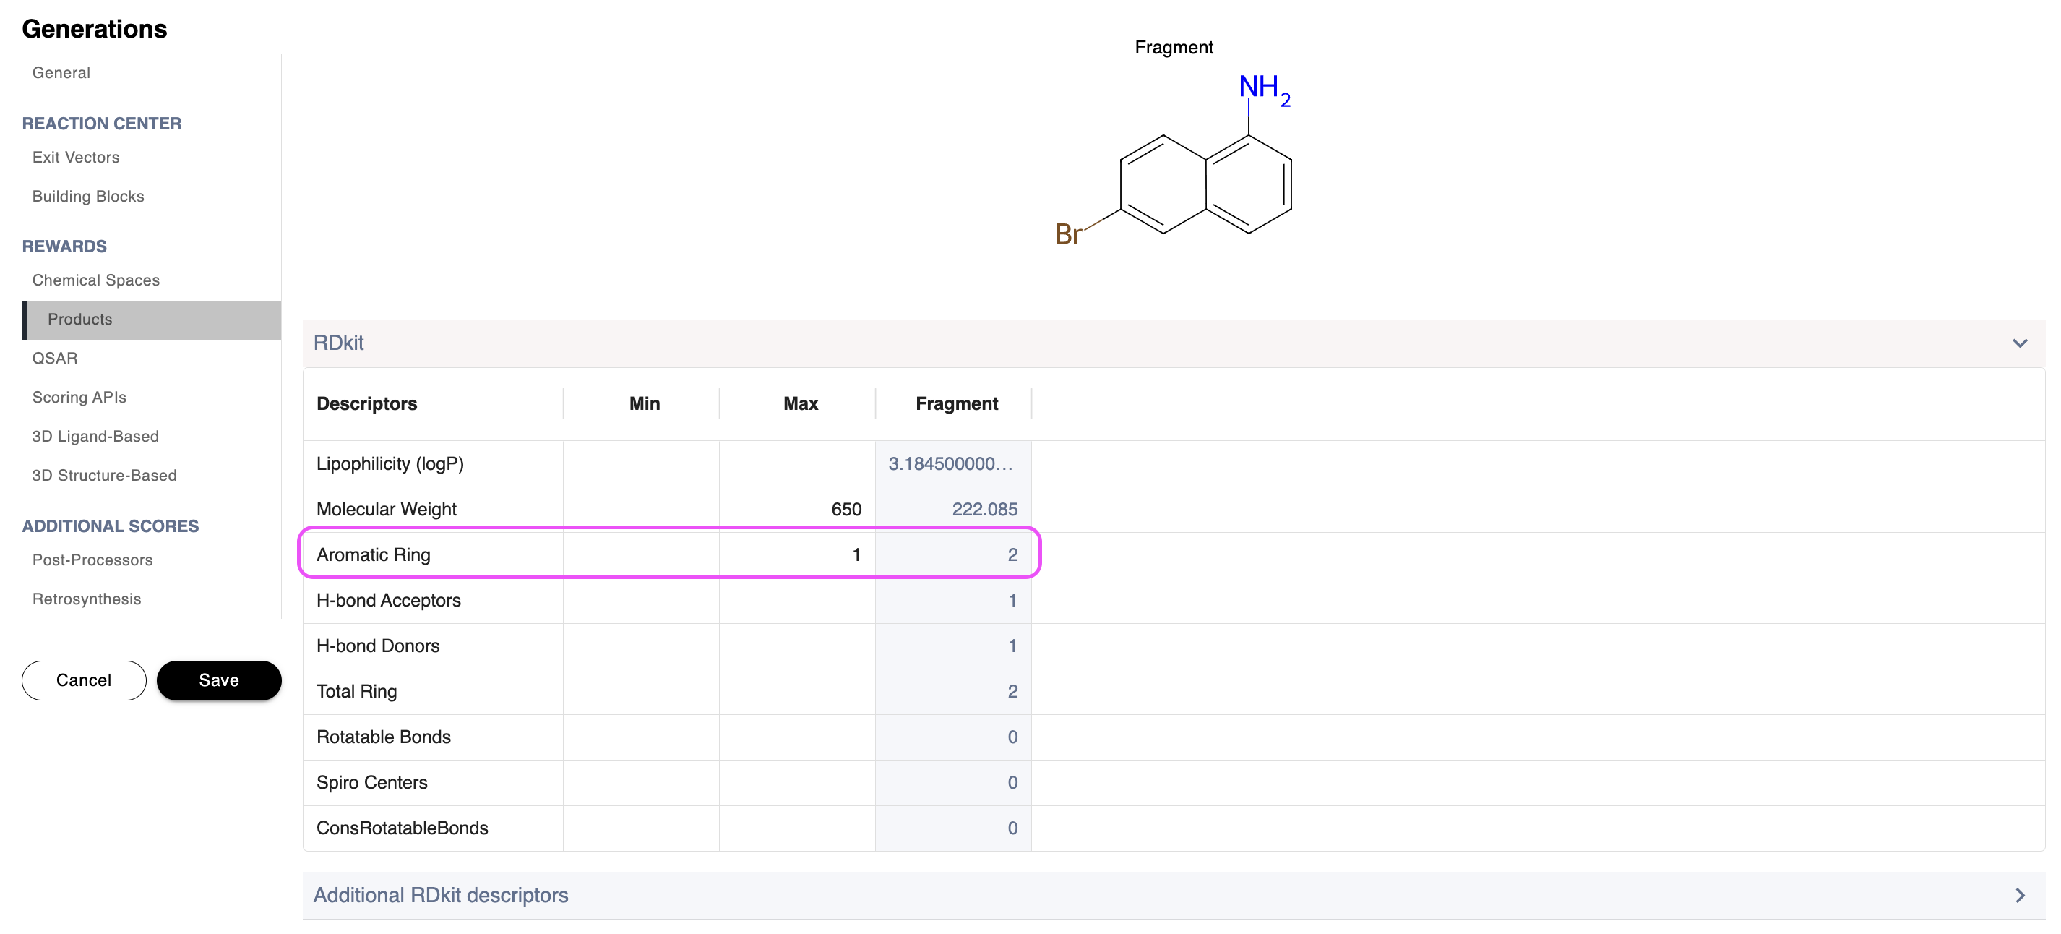Click the ADDITIONAL SCORES section heading

point(111,526)
